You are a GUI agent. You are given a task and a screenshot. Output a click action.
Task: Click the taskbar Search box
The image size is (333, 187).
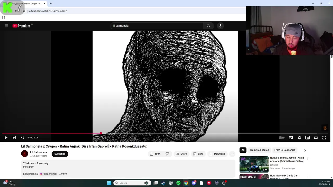[132, 183]
